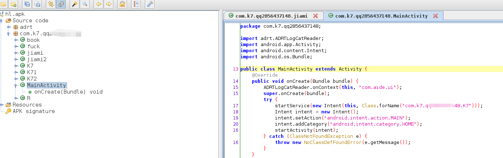Open a file using the folder icon

click(3, 4)
